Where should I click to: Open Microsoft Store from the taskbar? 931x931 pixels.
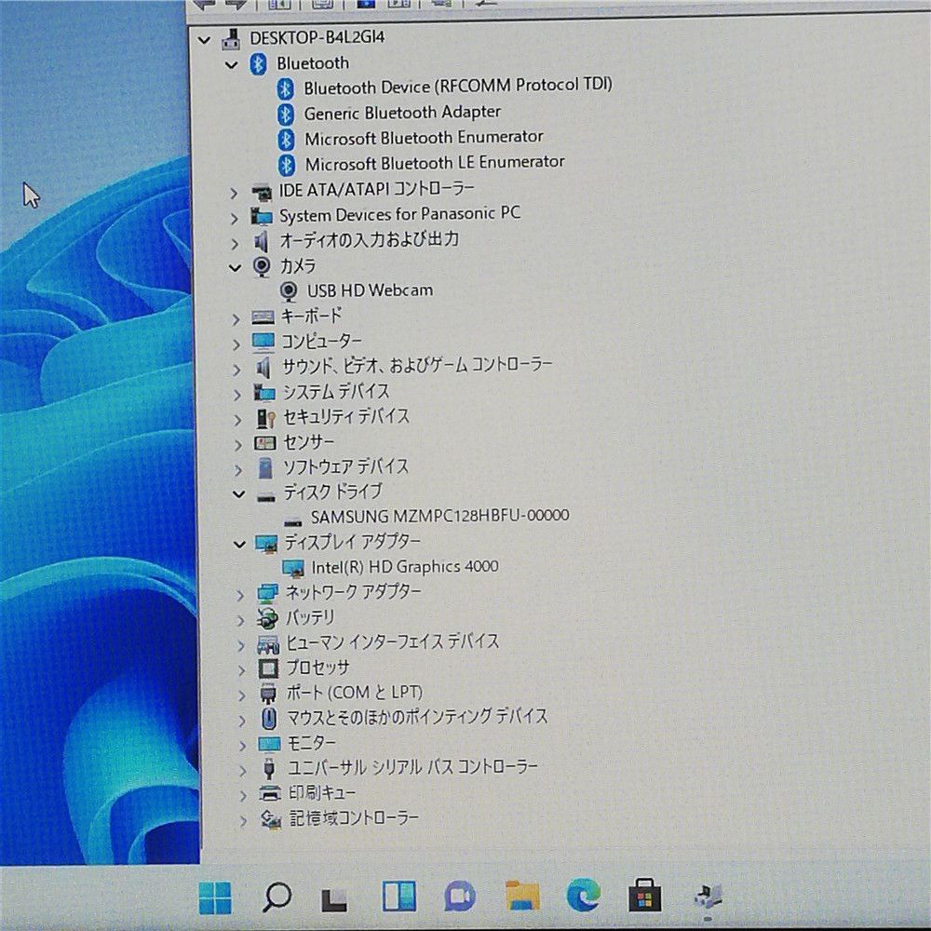(645, 895)
